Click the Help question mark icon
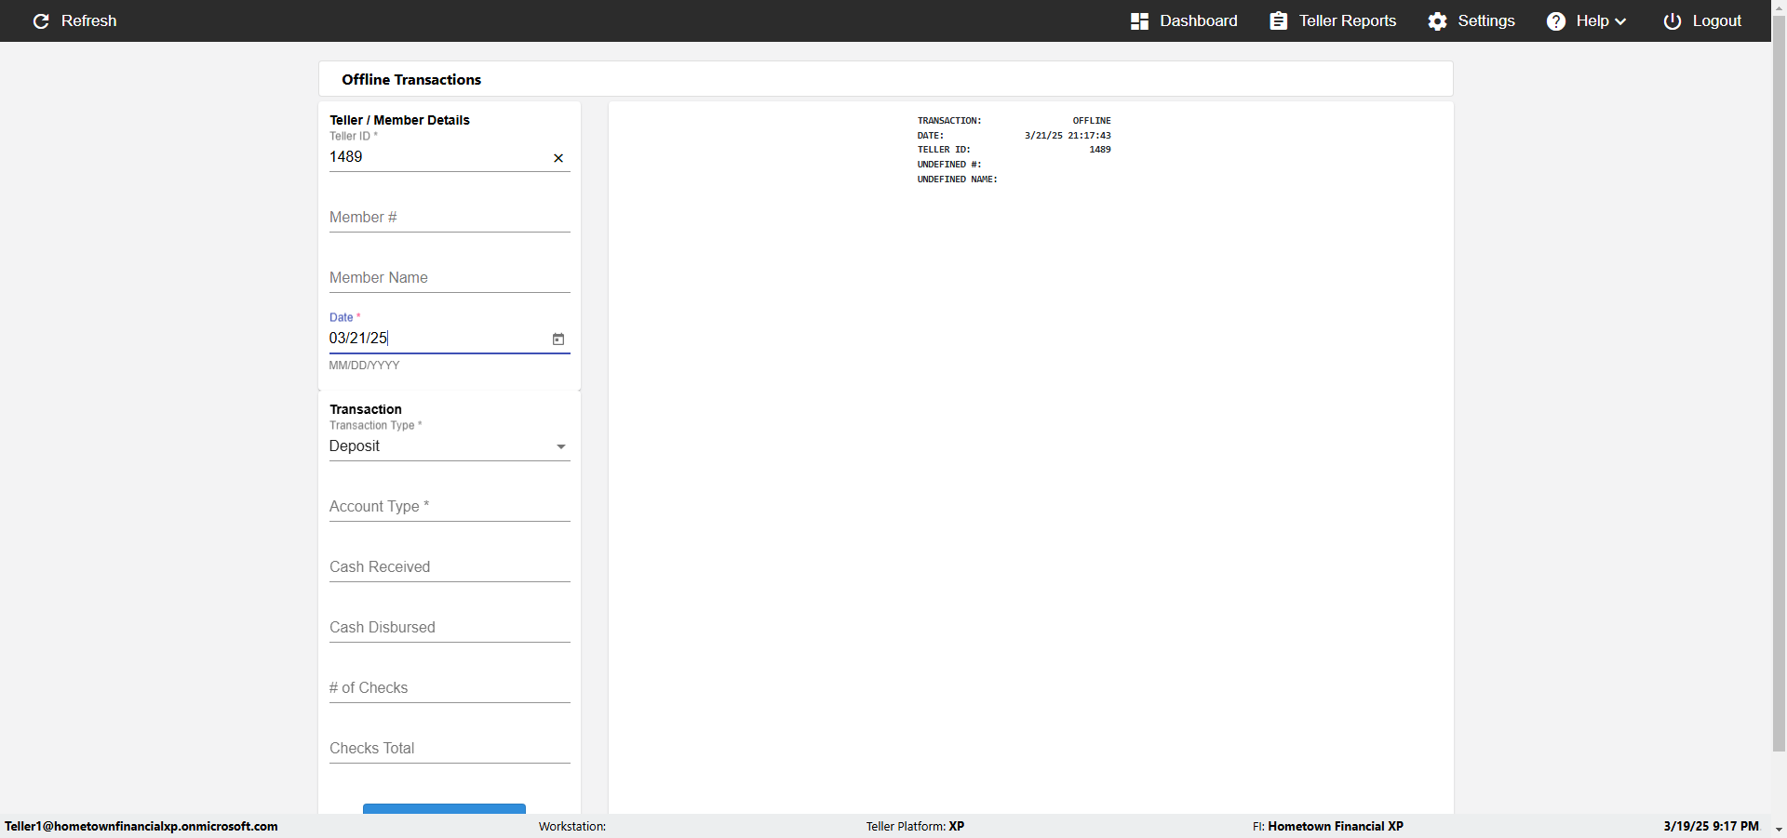 pos(1556,20)
